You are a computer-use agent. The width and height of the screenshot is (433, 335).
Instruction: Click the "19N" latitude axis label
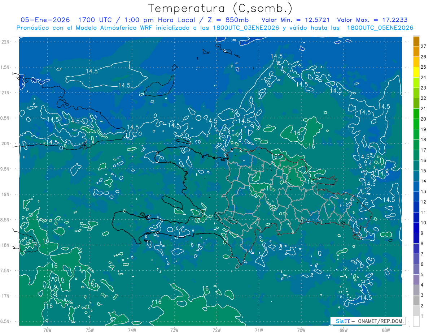(6, 194)
